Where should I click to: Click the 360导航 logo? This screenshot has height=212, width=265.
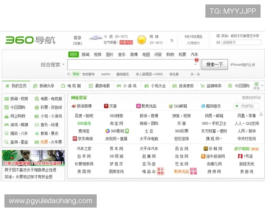pos(30,40)
